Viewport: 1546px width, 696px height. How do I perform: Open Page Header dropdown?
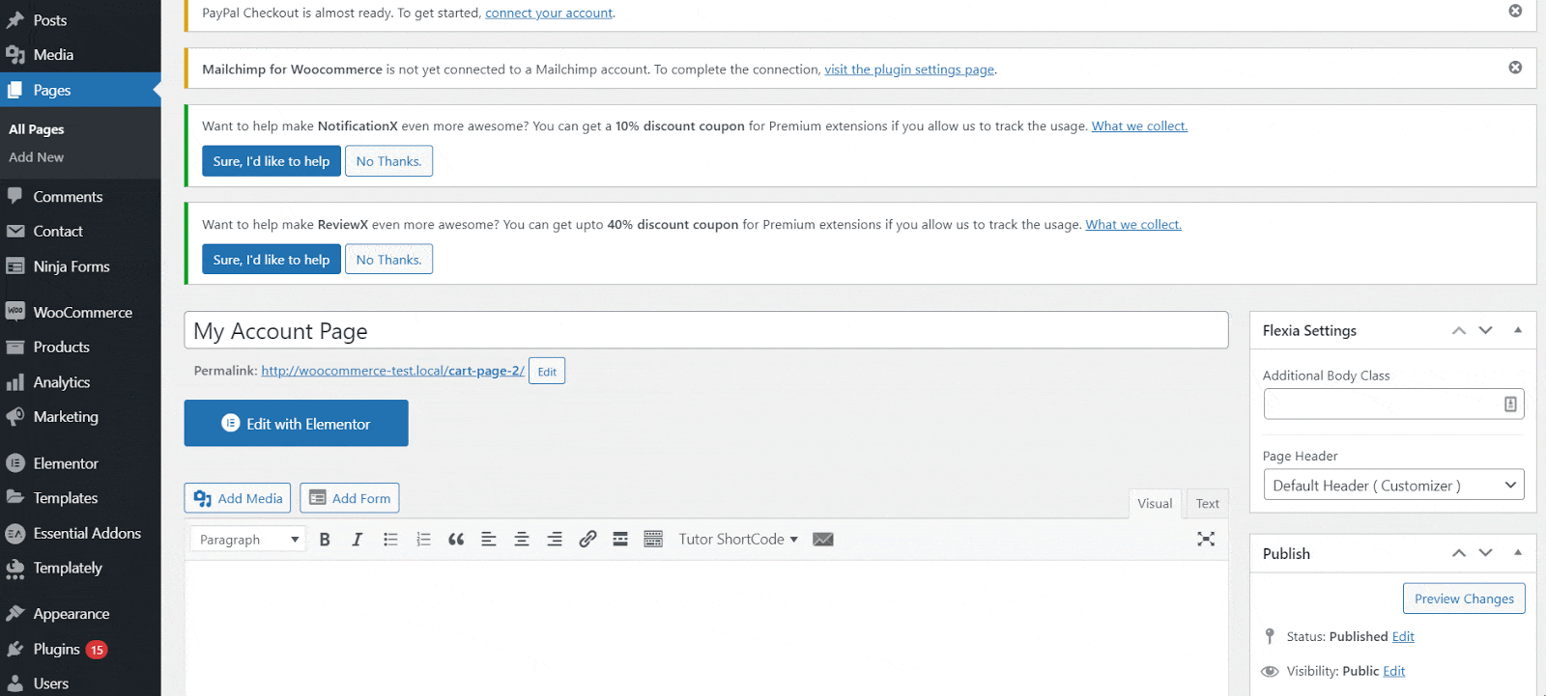1393,485
